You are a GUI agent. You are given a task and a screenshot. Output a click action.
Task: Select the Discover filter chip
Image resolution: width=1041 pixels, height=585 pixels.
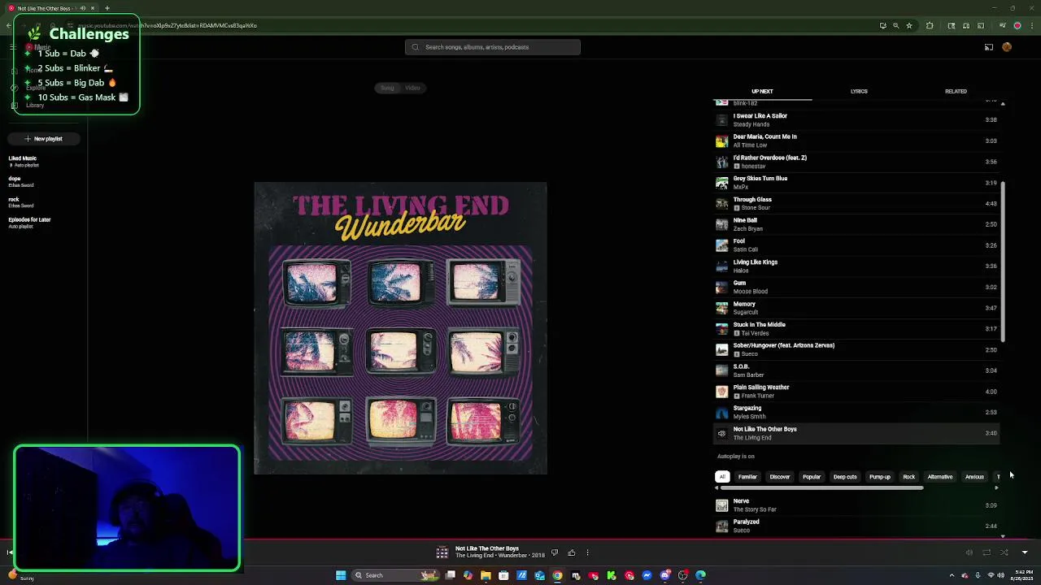coord(780,477)
